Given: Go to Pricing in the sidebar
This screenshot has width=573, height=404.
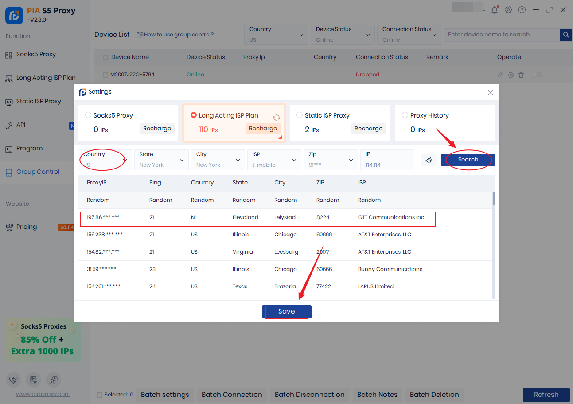Looking at the screenshot, I should point(27,227).
